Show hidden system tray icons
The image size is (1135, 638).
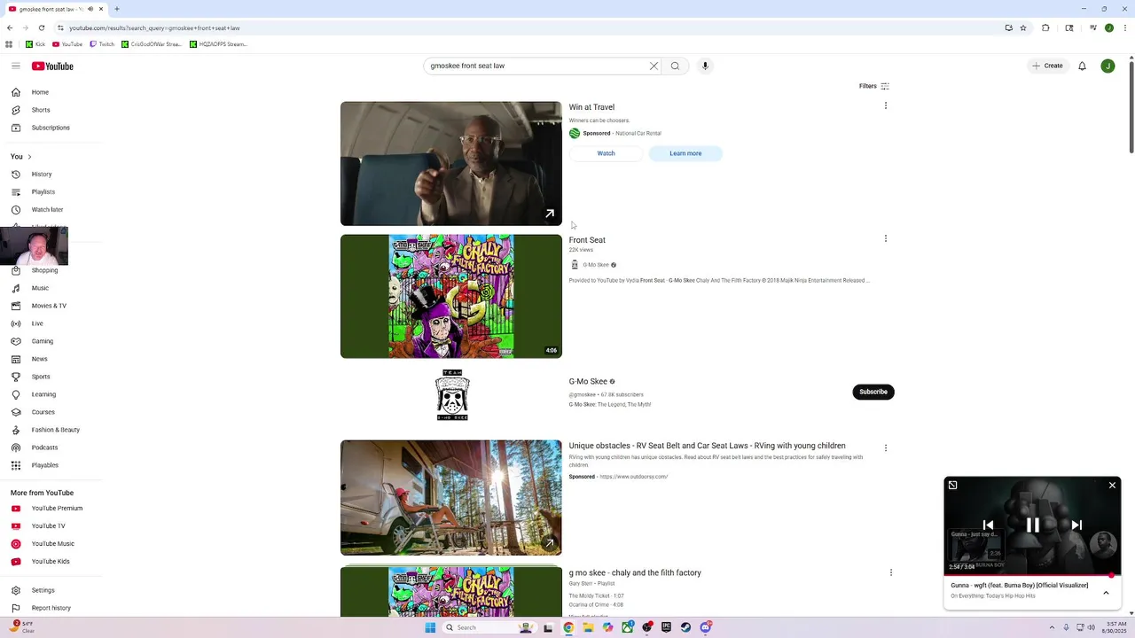coord(1051,627)
